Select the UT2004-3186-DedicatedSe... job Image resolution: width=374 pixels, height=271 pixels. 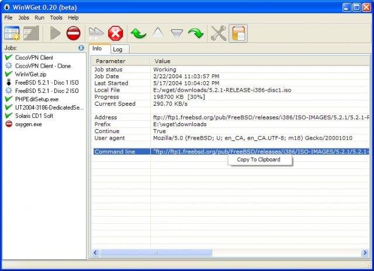(x=49, y=107)
